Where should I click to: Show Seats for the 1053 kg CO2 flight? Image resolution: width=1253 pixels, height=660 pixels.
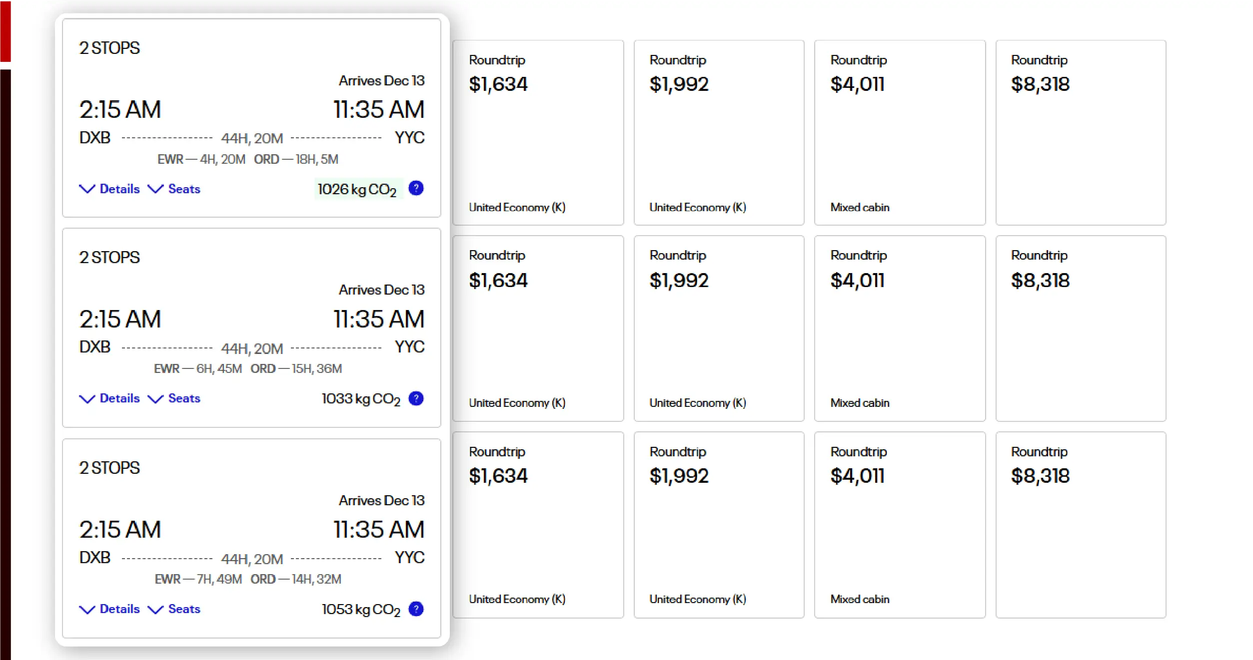coord(174,609)
